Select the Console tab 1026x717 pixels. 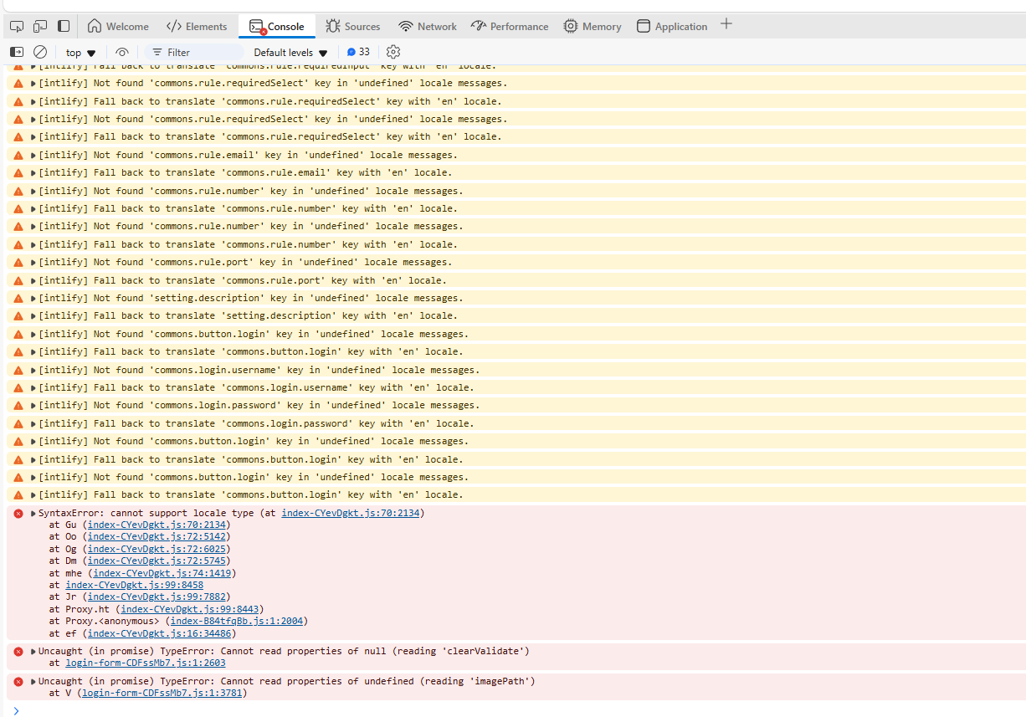[277, 26]
